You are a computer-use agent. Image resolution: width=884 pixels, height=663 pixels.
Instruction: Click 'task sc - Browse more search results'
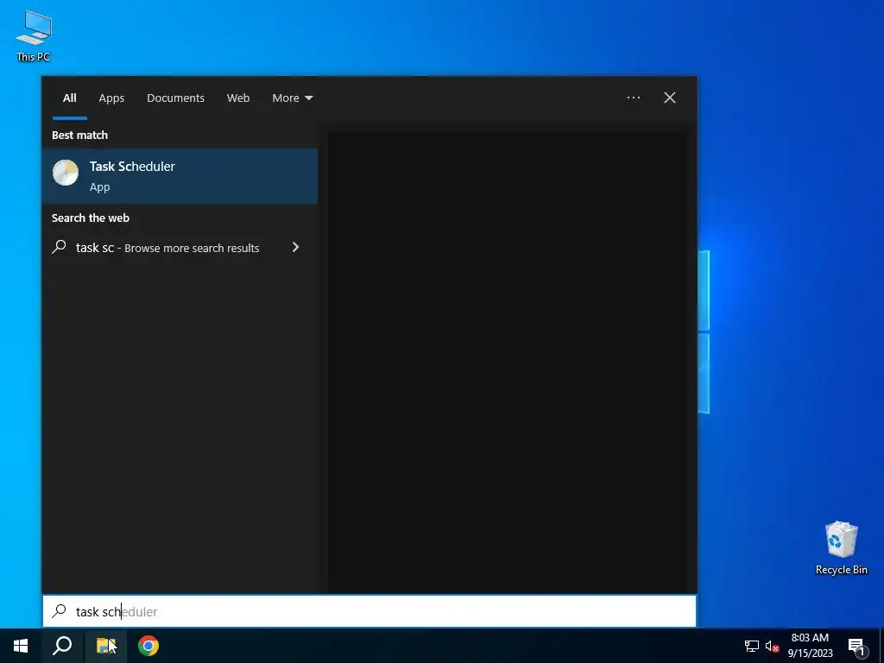coord(167,248)
